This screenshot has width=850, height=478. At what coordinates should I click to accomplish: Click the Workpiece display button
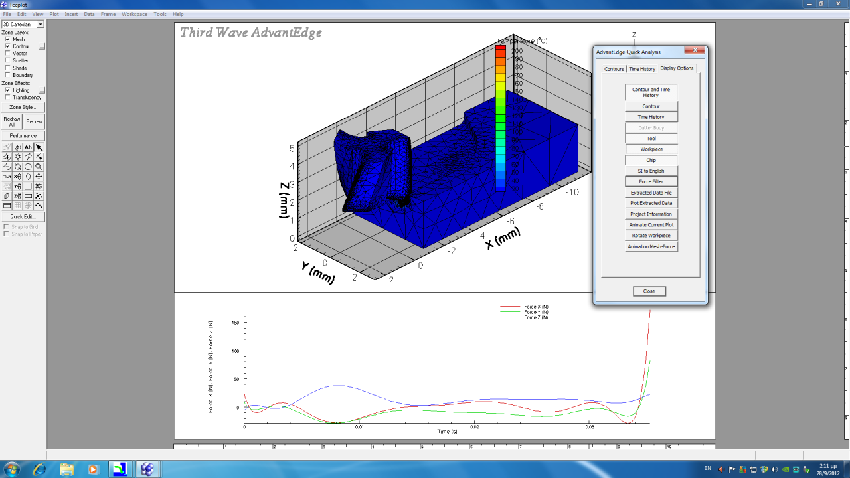651,149
